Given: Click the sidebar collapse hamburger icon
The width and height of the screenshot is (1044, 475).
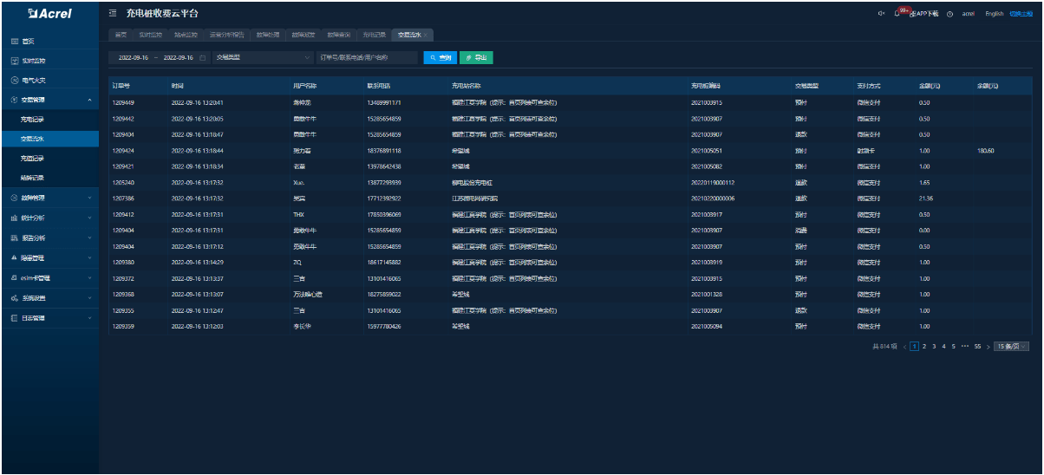Looking at the screenshot, I should 114,14.
